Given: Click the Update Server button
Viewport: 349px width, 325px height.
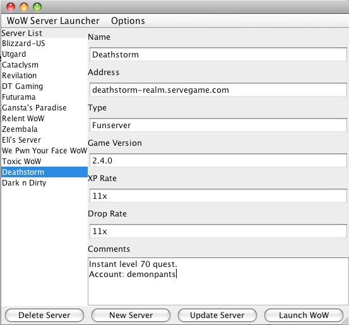Looking at the screenshot, I should tap(217, 315).
